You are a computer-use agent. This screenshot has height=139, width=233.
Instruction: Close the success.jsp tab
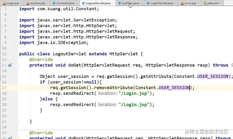(x=48, y=3)
